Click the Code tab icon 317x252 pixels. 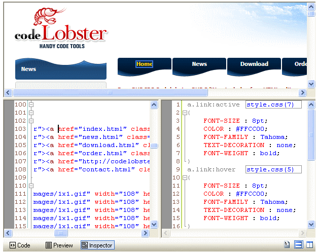(x=13, y=245)
